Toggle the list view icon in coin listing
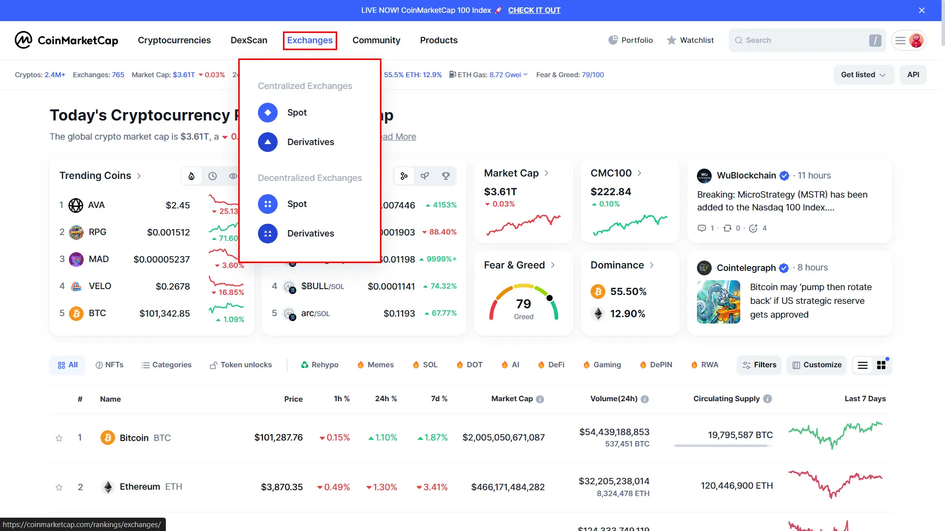This screenshot has height=531, width=945. (863, 365)
